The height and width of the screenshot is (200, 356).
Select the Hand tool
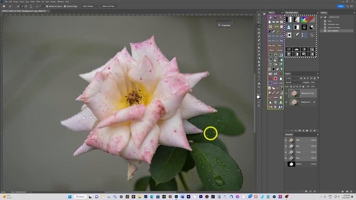(x=259, y=84)
